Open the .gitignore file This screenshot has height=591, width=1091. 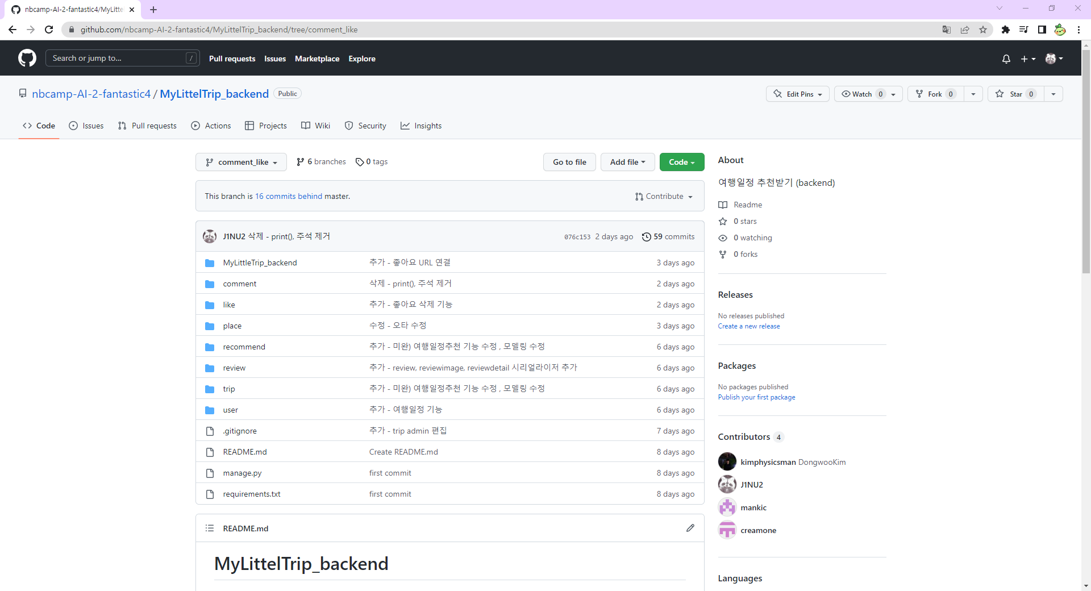(240, 431)
